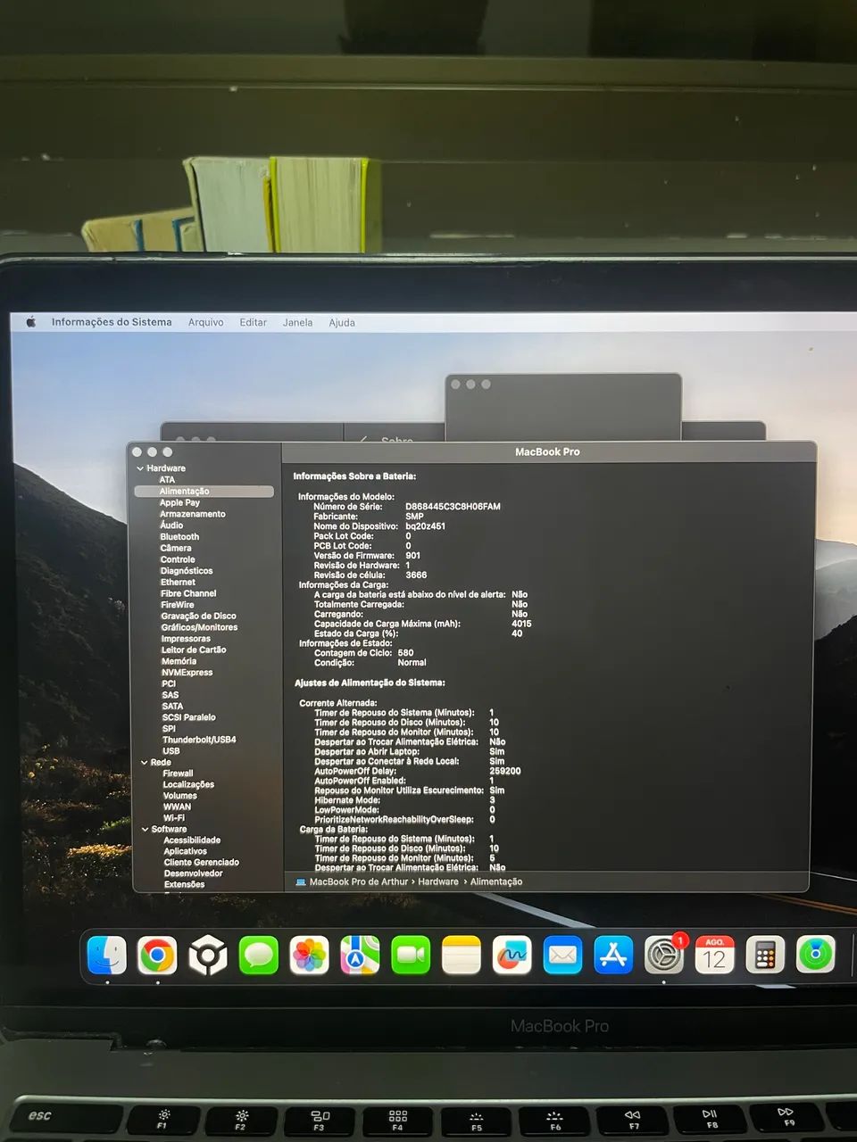
Task: Select Localizações under Rede
Action: point(188,784)
